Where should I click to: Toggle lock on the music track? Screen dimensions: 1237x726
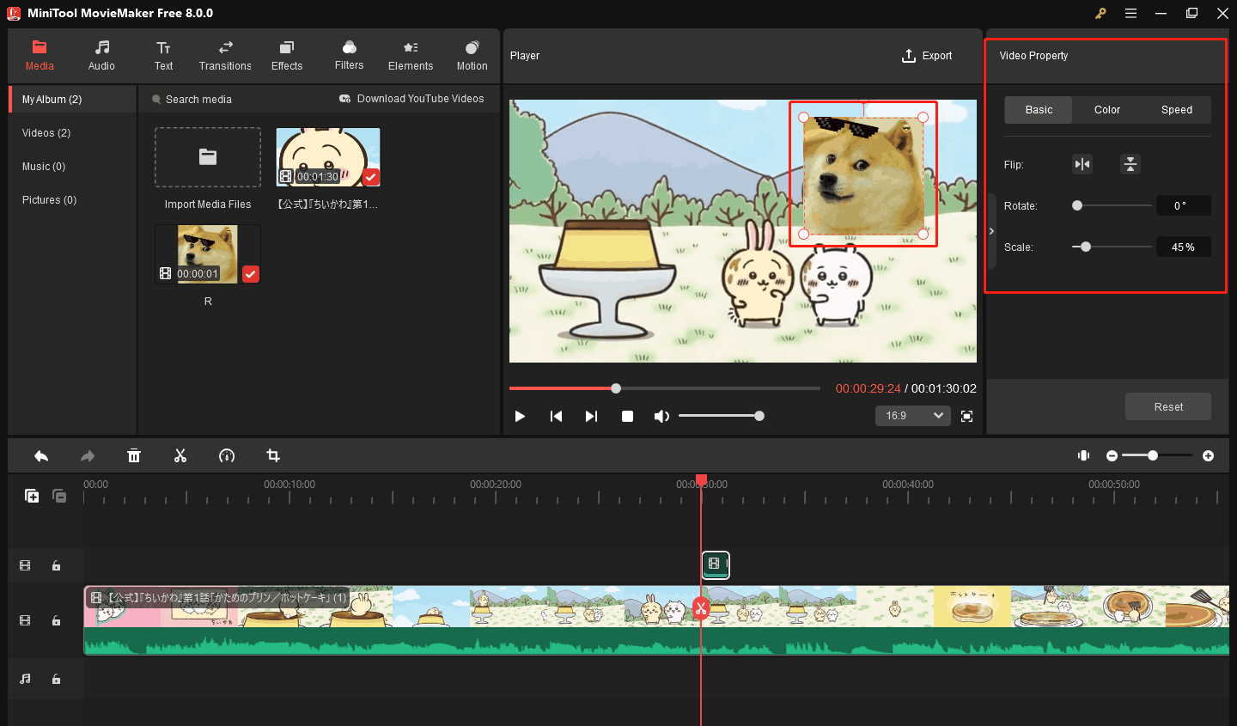pos(57,679)
